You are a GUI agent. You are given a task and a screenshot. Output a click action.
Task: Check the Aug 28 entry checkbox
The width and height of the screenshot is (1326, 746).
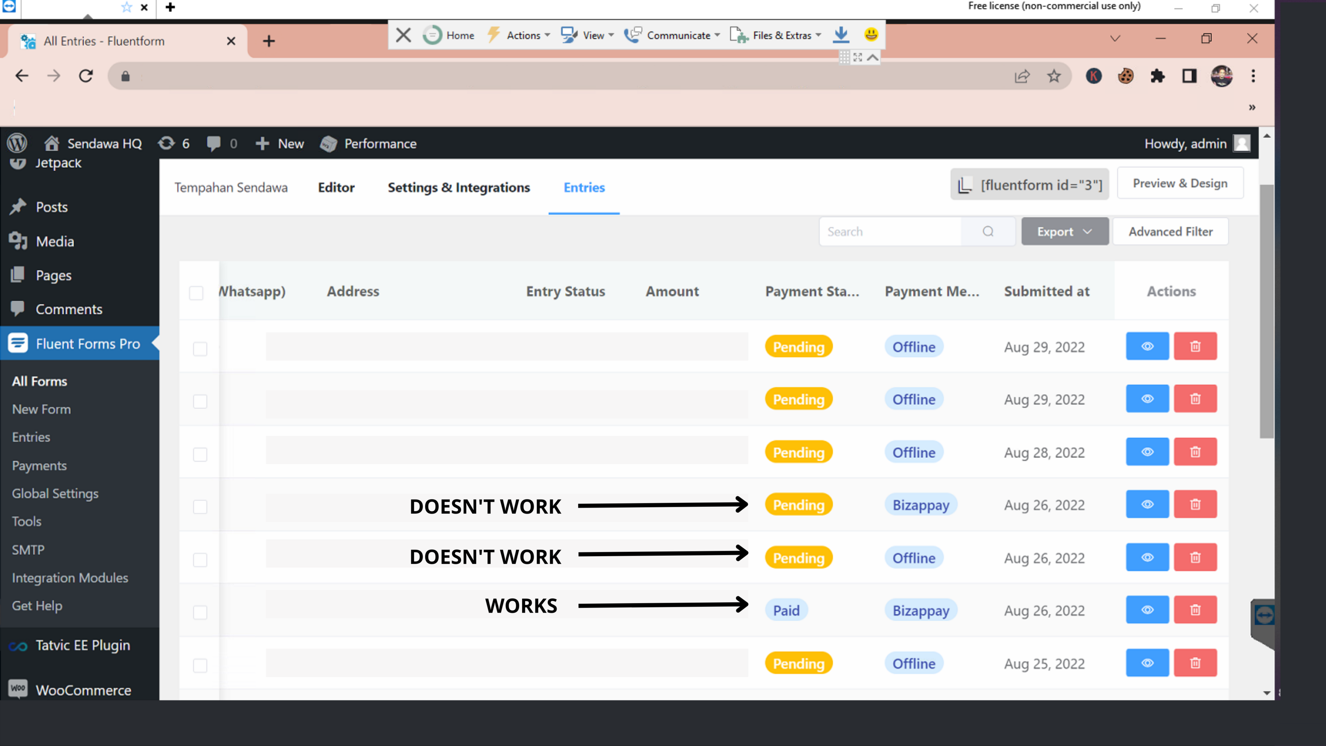(x=200, y=455)
